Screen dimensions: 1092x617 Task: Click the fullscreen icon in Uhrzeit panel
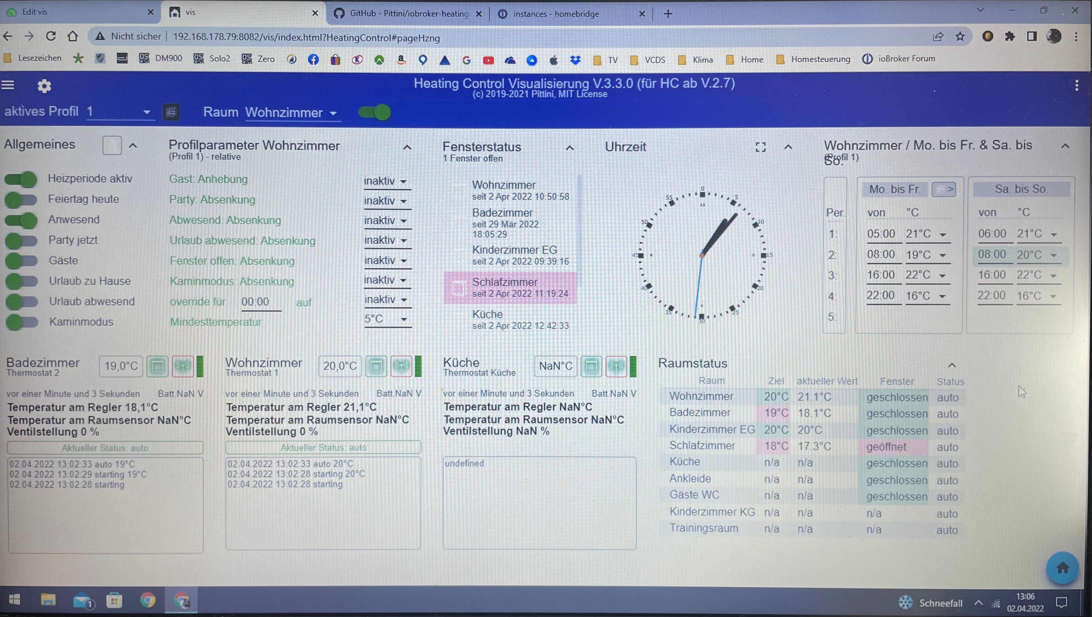pyautogui.click(x=760, y=147)
